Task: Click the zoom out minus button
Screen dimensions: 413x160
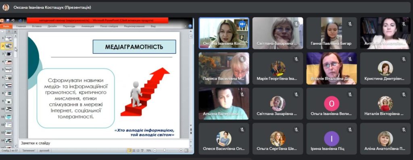Action: (154, 150)
